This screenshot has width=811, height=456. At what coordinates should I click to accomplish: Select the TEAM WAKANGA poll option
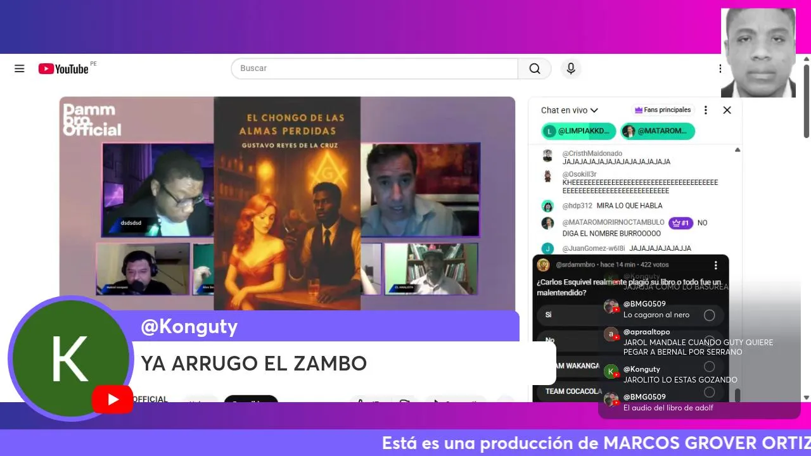[x=630, y=365]
